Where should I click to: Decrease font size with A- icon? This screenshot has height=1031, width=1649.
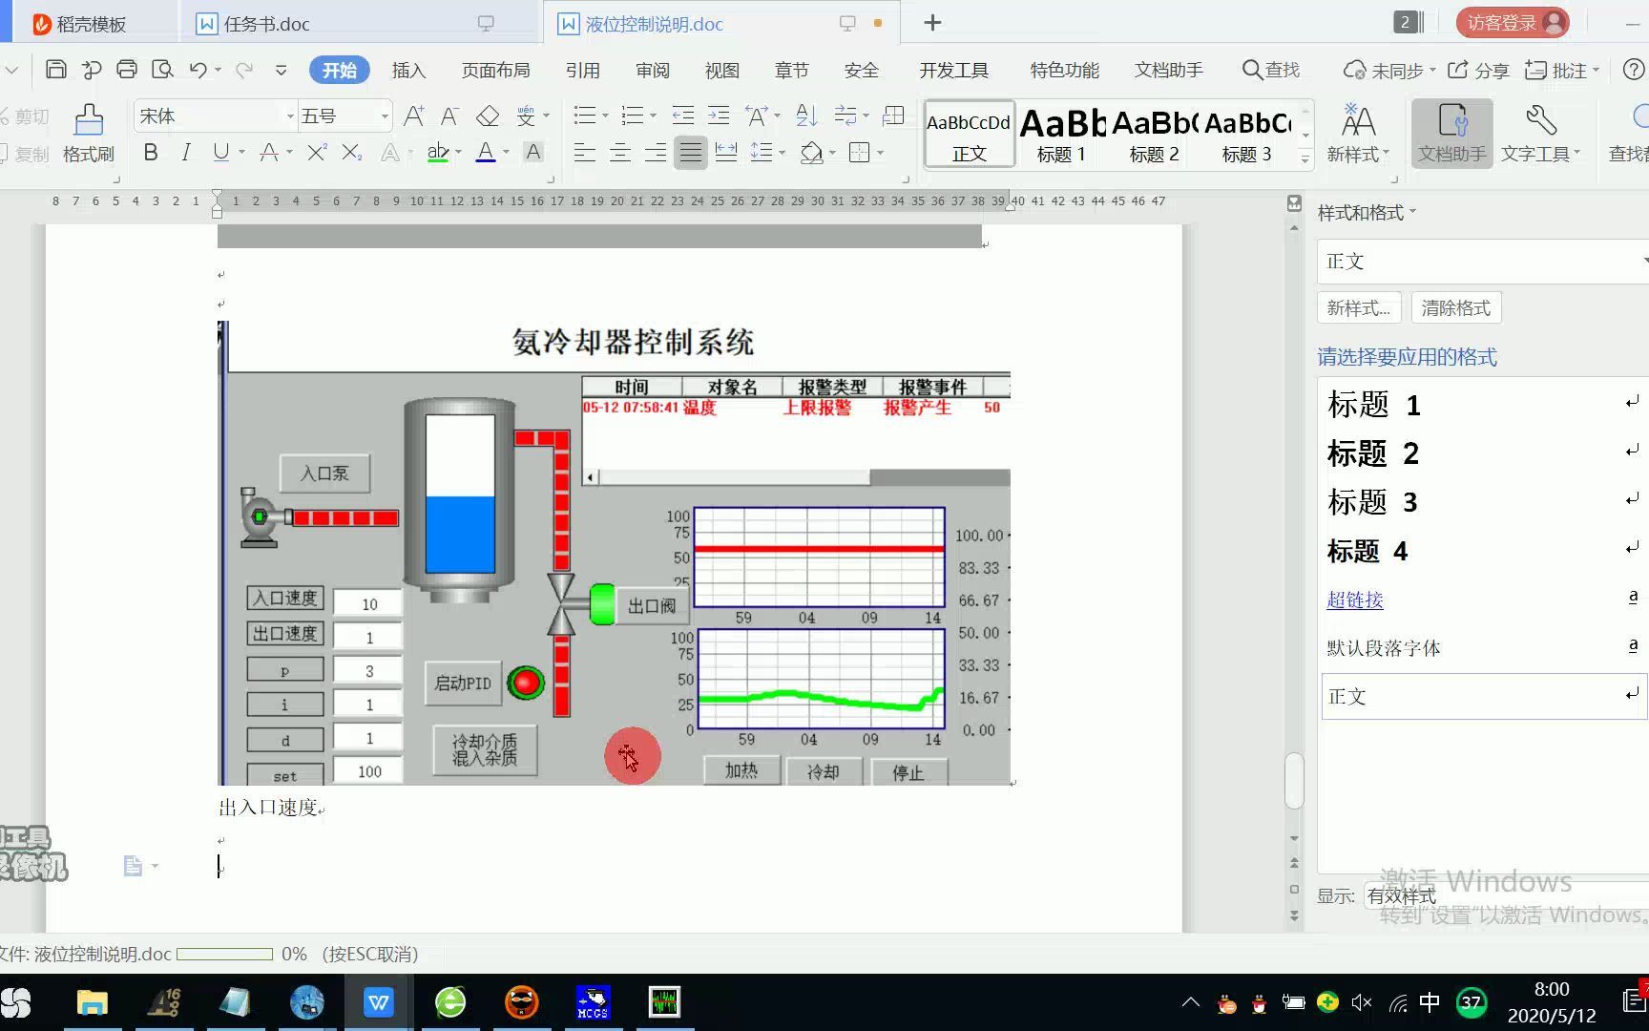(x=449, y=116)
